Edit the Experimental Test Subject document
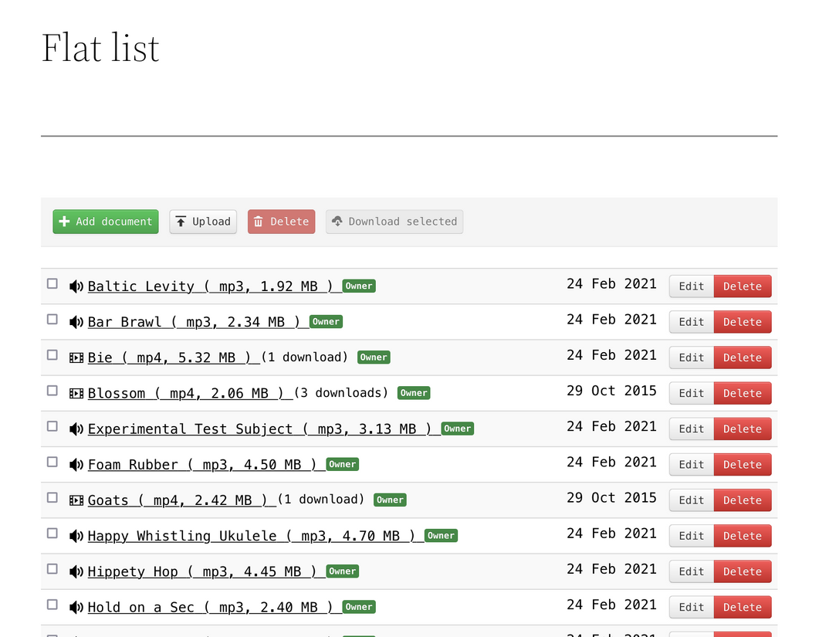 click(692, 429)
